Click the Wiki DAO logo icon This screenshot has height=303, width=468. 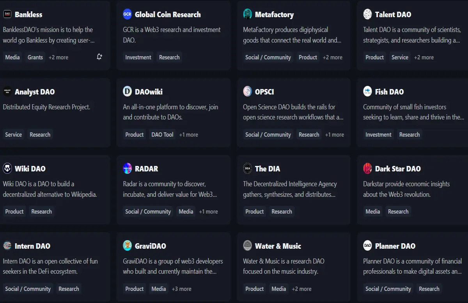(7, 169)
